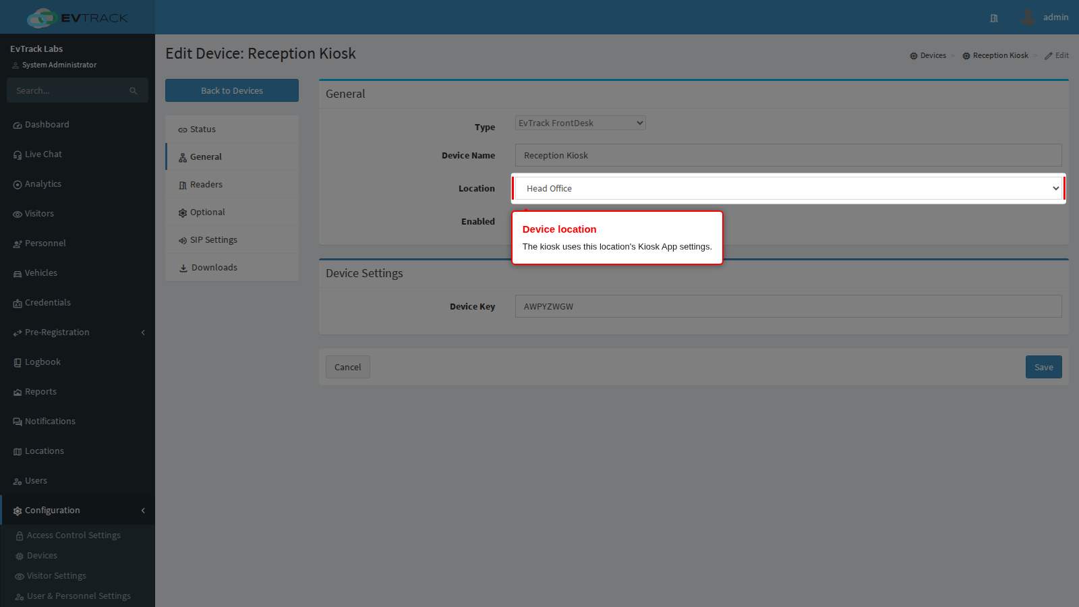Image resolution: width=1079 pixels, height=607 pixels.
Task: Open the Optional tab
Action: (x=232, y=212)
